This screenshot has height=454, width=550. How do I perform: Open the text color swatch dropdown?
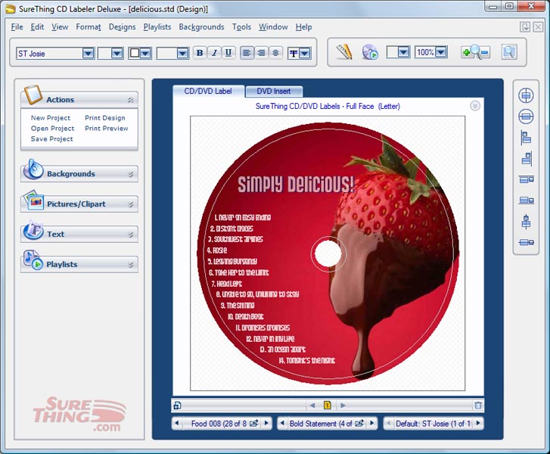click(x=145, y=53)
